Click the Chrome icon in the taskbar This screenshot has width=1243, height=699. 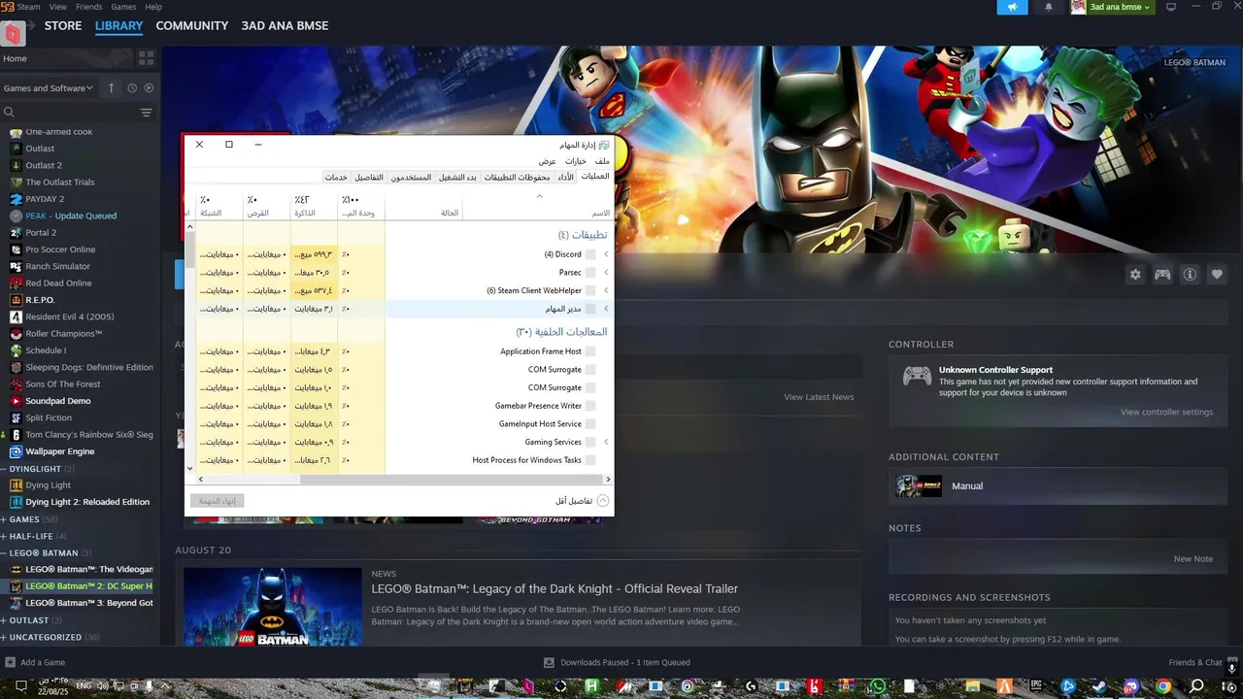1163,686
